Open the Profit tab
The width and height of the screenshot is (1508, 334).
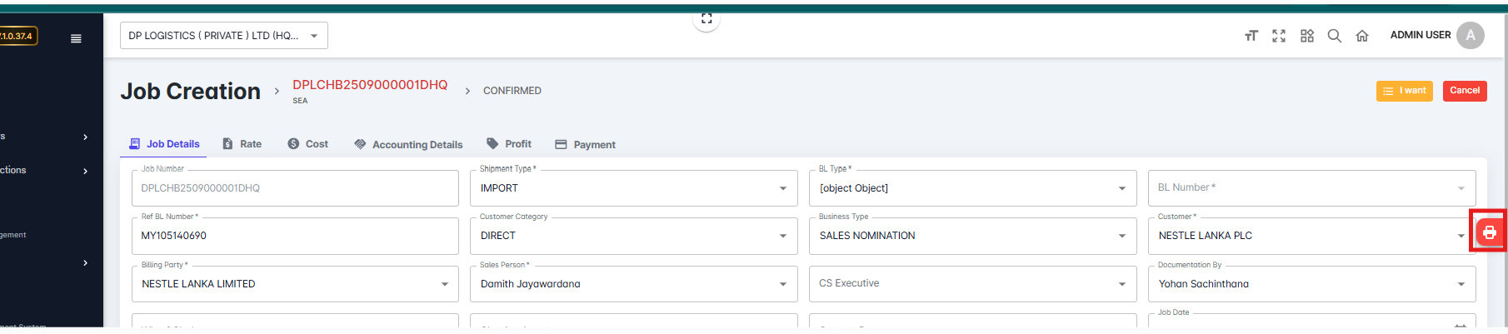pyautogui.click(x=509, y=144)
